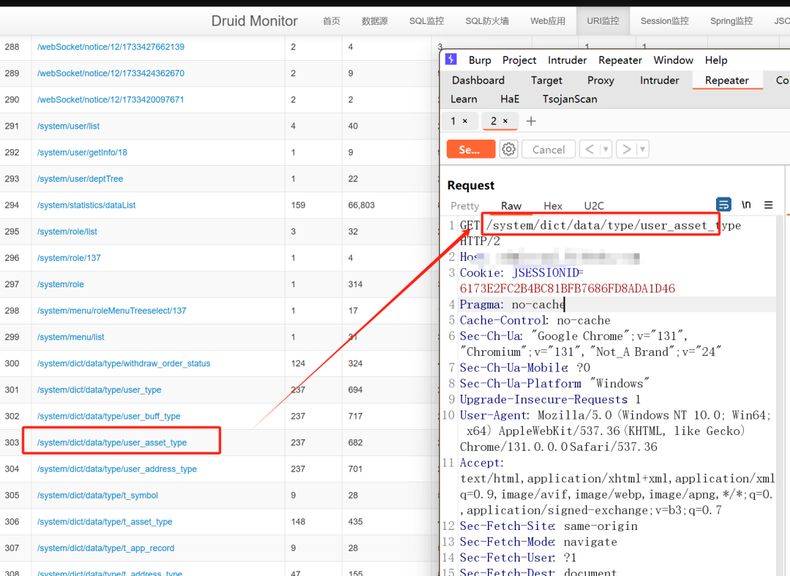Open /system/user/list URI link
The height and width of the screenshot is (576, 790).
(68, 126)
